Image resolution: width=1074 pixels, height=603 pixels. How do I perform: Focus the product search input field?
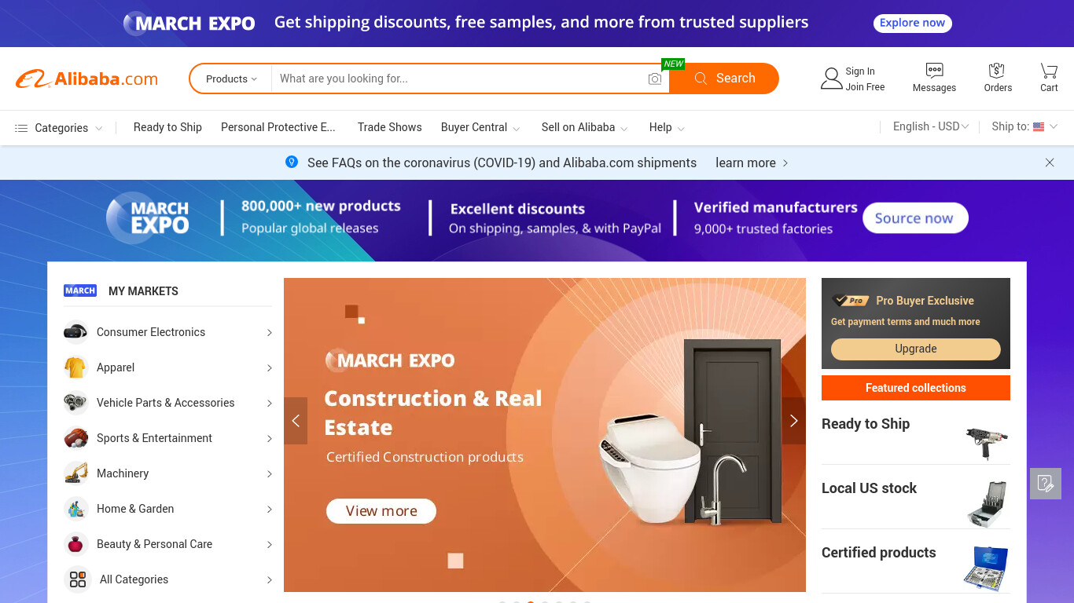[x=460, y=79]
